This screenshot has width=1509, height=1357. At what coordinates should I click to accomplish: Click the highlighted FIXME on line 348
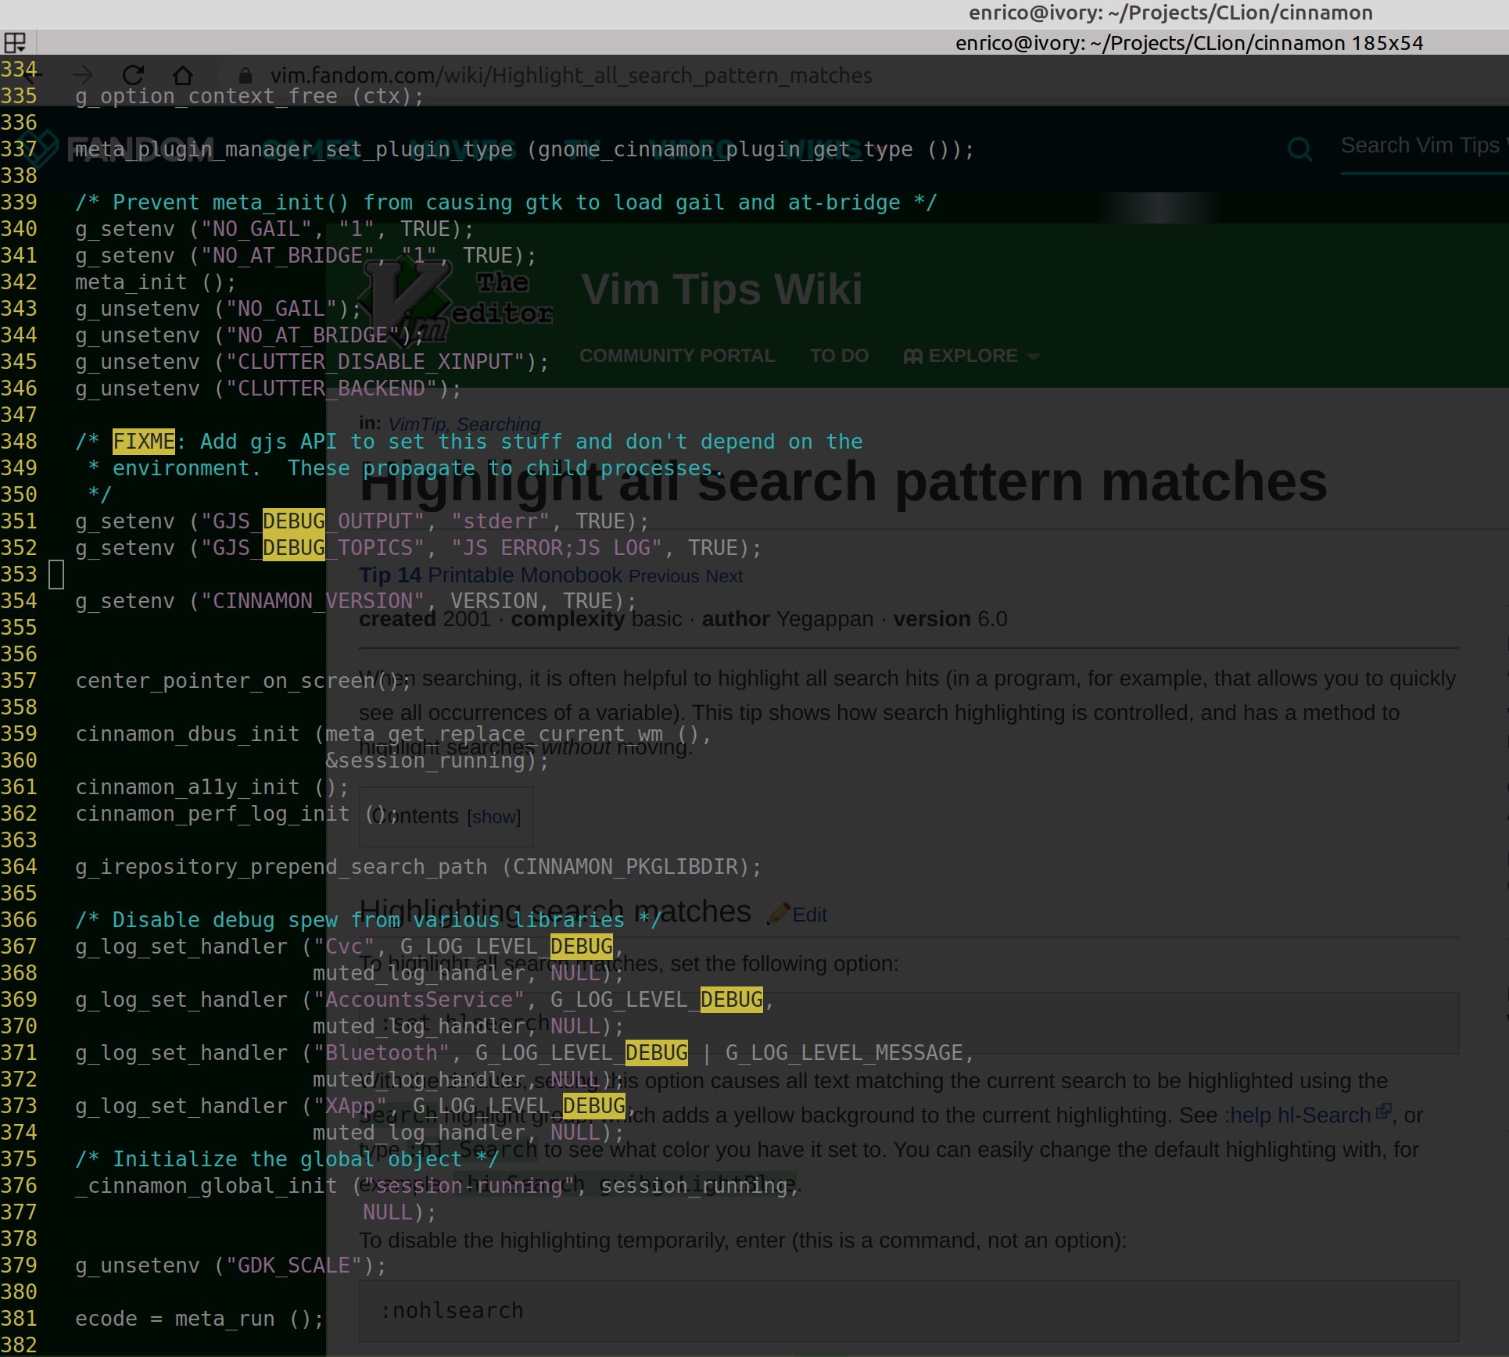coord(144,442)
